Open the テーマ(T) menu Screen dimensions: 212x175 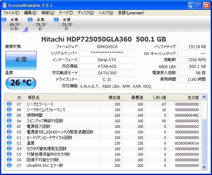pos(66,13)
